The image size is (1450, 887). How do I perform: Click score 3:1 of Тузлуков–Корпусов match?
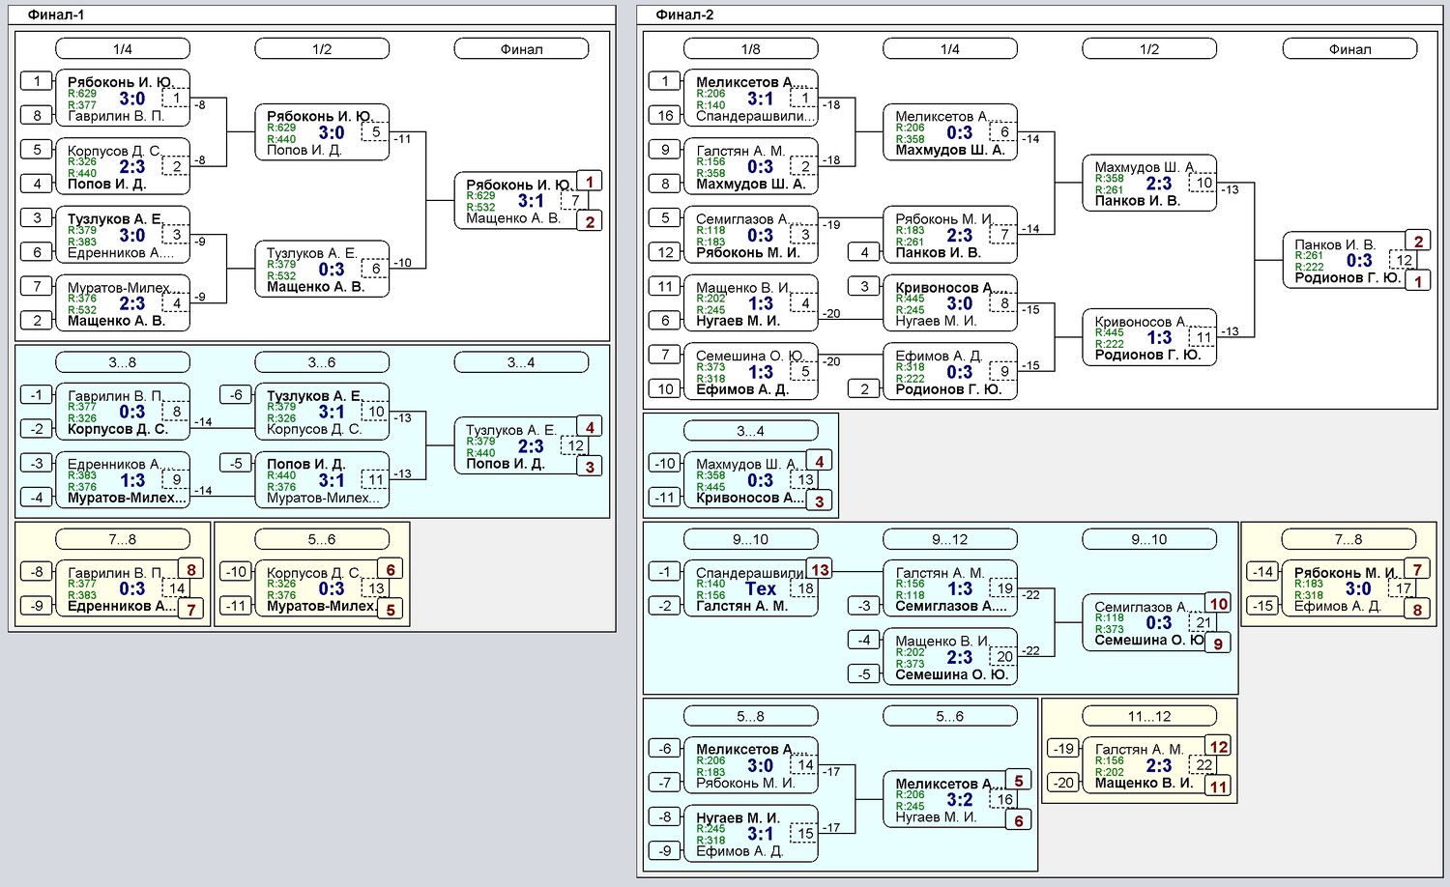(332, 412)
